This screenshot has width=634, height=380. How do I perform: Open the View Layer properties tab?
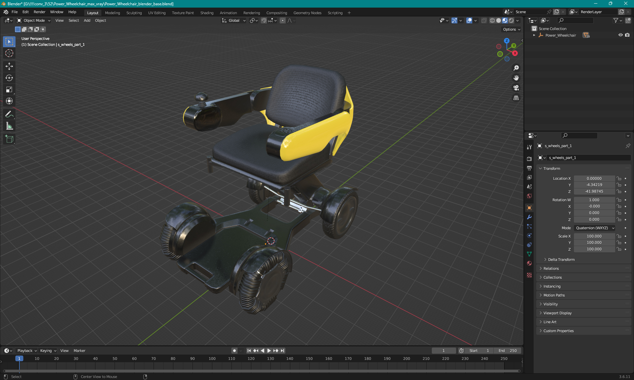(x=529, y=177)
